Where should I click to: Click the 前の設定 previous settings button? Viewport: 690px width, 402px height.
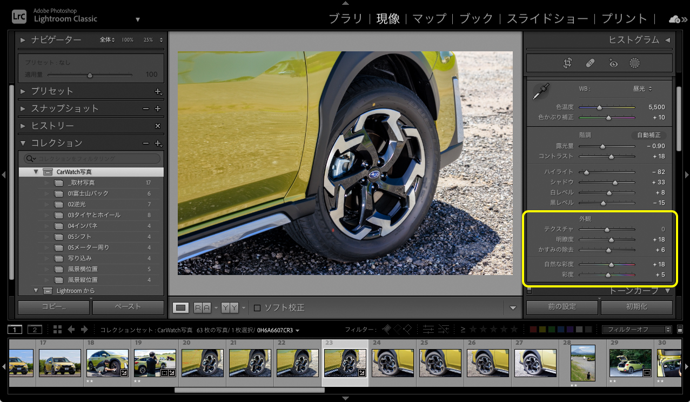coord(562,307)
